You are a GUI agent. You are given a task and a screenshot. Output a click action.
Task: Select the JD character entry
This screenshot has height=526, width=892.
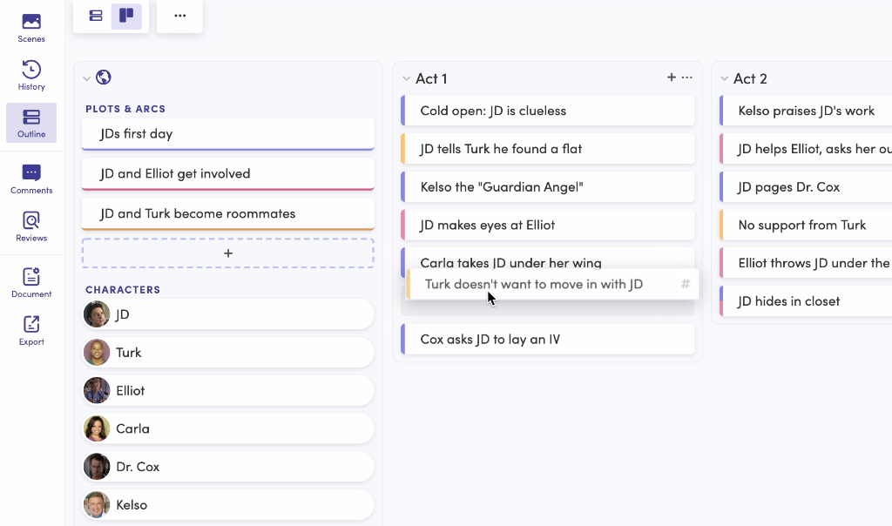click(x=228, y=314)
